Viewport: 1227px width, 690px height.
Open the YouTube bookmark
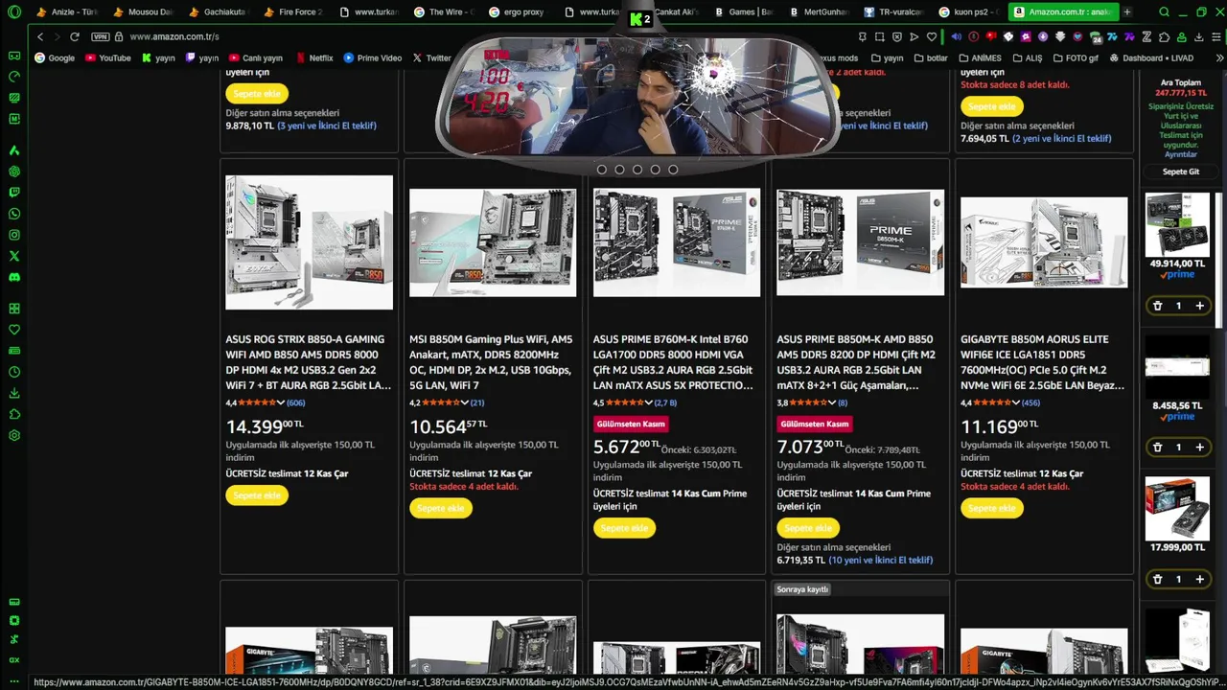[x=107, y=57]
